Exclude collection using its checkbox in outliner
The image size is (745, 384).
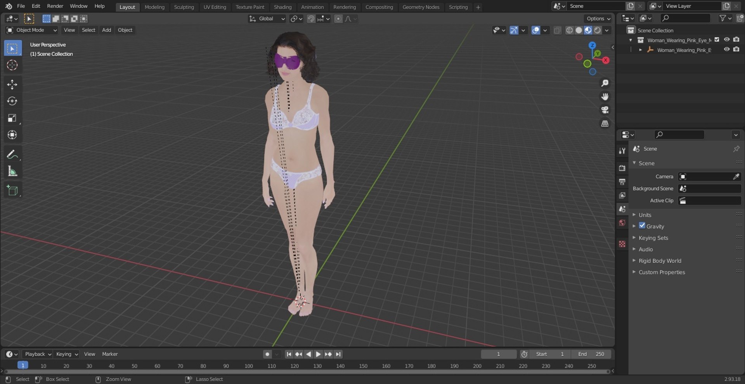(x=717, y=40)
